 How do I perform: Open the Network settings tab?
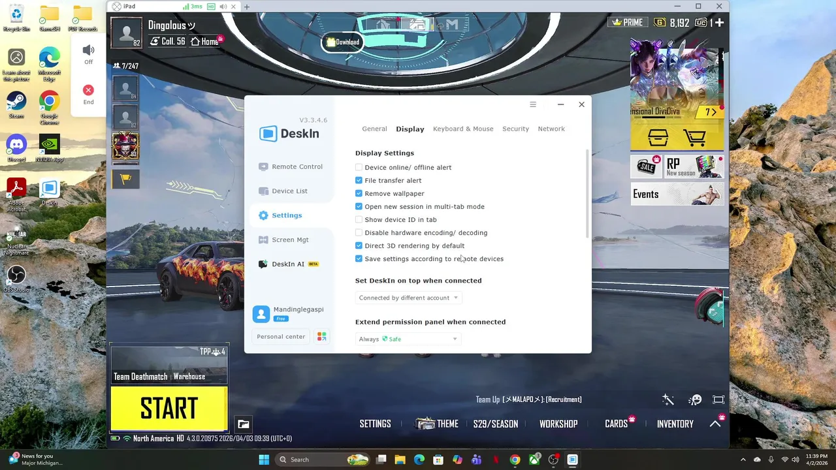tap(551, 129)
